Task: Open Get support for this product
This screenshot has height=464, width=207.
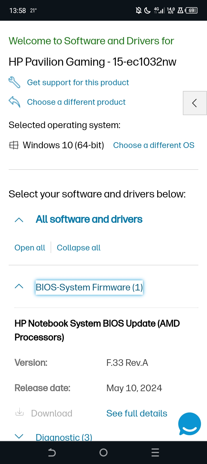Action: (78, 82)
